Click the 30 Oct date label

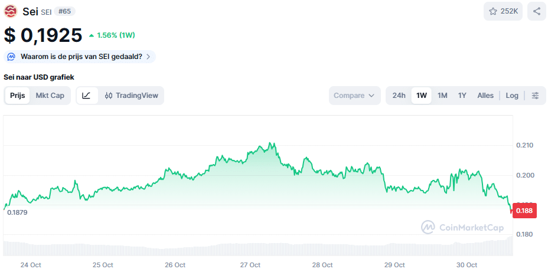(x=467, y=265)
